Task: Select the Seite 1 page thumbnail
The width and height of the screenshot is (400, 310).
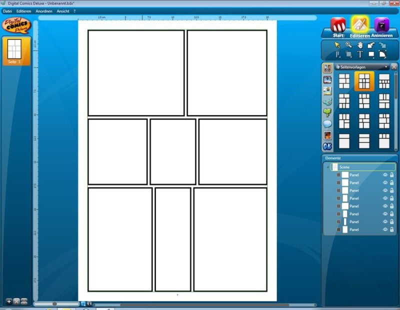Action: coord(16,51)
